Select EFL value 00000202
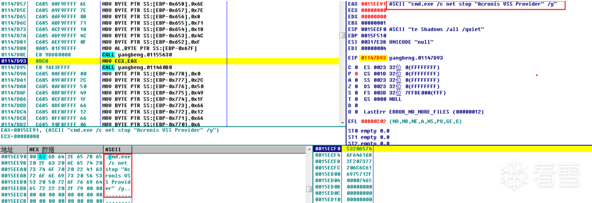This screenshot has width=592, height=203. 373,121
